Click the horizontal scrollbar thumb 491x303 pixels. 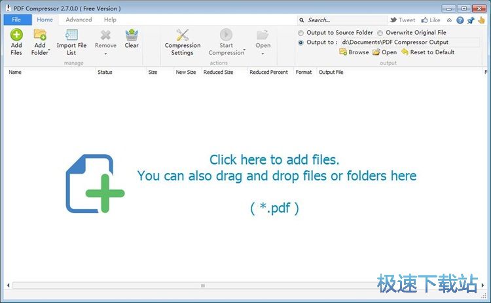point(203,285)
